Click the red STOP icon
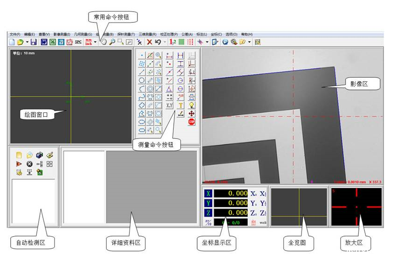 pyautogui.click(x=192, y=121)
